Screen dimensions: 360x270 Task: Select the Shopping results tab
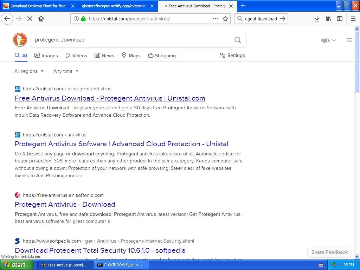click(162, 55)
